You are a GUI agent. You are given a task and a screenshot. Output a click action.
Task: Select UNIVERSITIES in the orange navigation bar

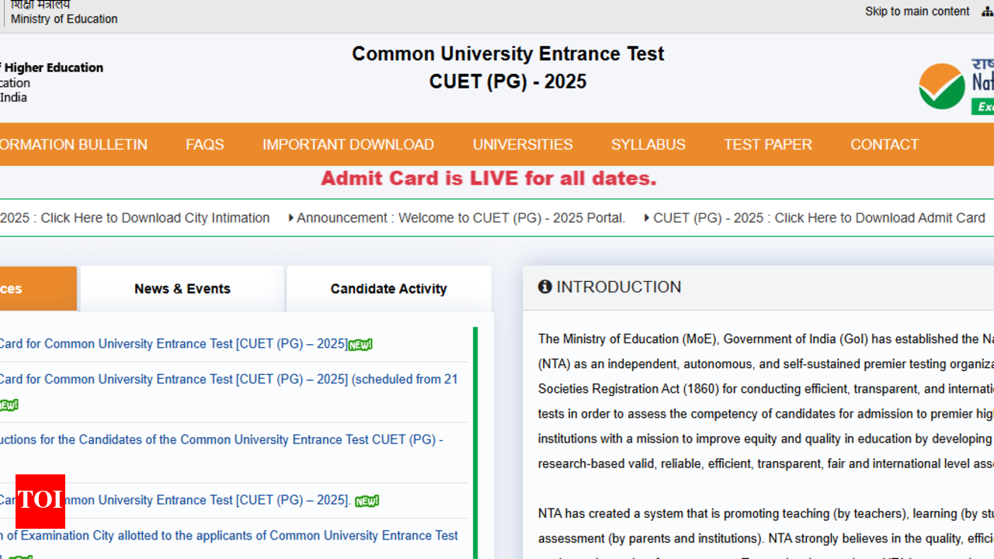point(523,144)
